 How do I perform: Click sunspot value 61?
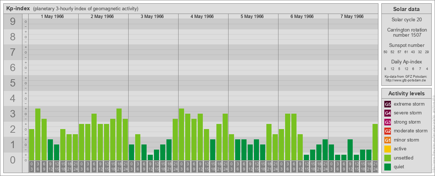406,52
